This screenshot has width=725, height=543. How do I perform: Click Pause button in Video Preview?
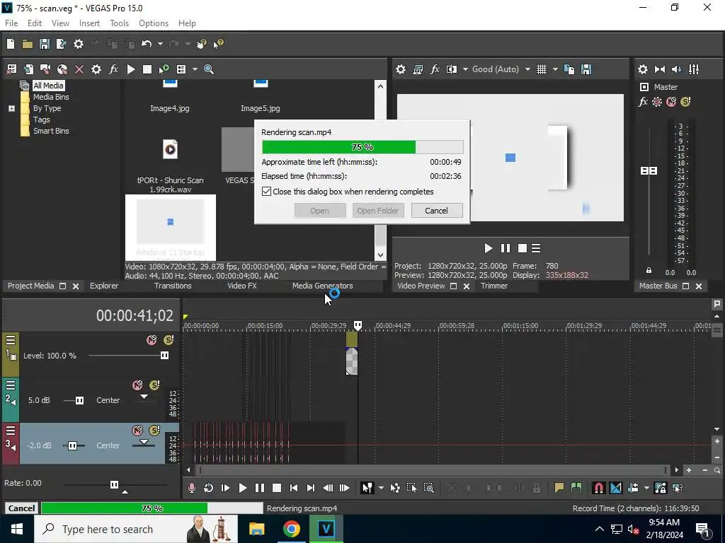click(x=506, y=248)
